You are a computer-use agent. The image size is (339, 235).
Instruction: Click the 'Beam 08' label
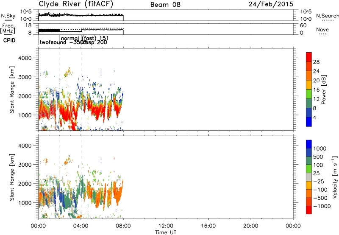(165, 5)
